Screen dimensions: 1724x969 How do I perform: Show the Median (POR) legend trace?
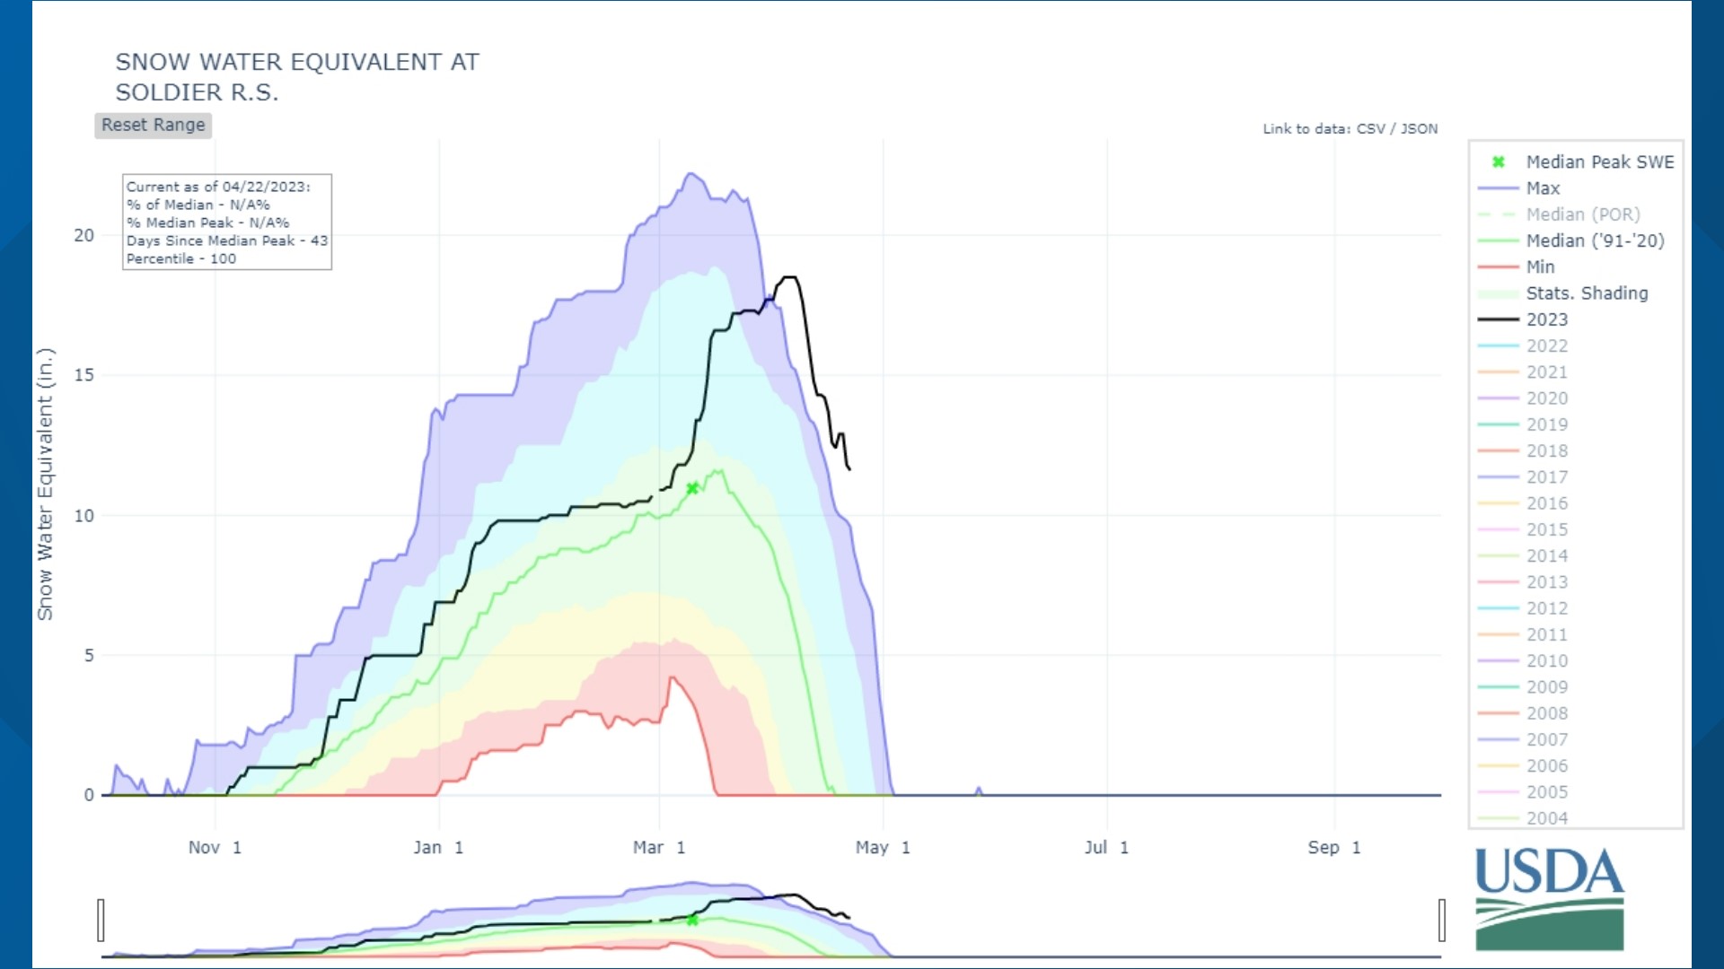point(1582,214)
